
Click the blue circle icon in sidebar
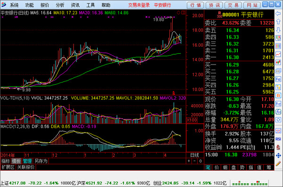pyautogui.click(x=278, y=120)
